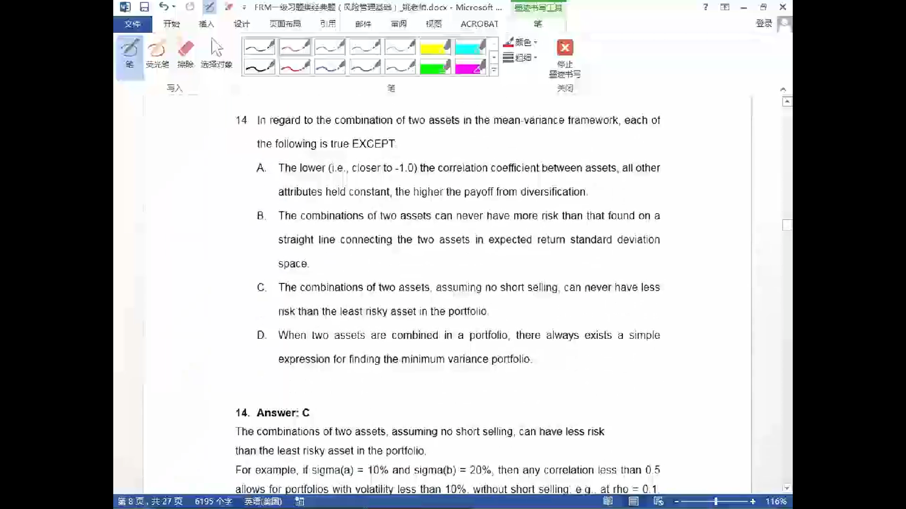Switch to the Pens (笔) ink tools tab

tap(538, 24)
